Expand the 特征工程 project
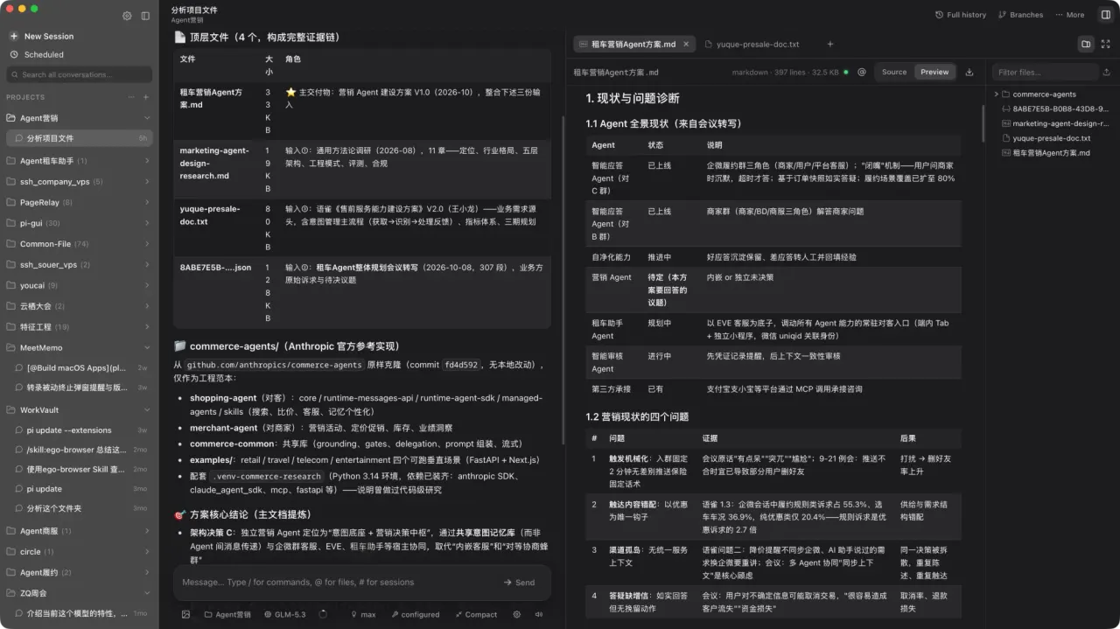The image size is (1120, 629). tap(147, 327)
